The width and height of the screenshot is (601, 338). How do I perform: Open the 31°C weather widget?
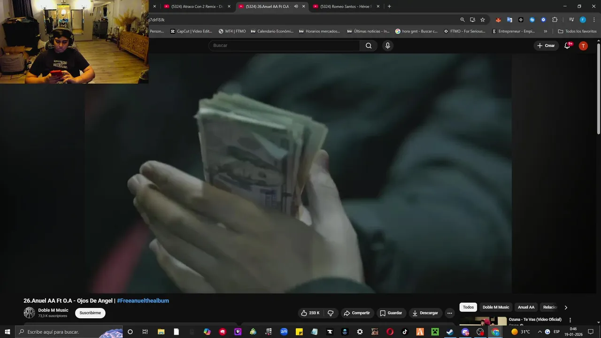(521, 332)
